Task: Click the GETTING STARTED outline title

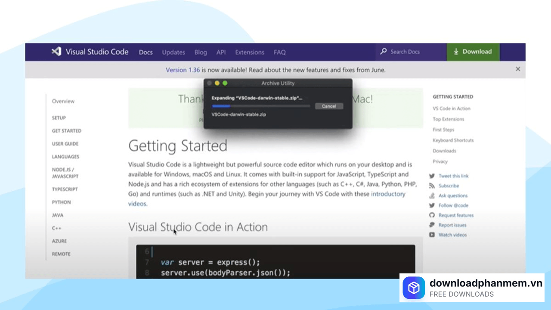Action: click(453, 97)
